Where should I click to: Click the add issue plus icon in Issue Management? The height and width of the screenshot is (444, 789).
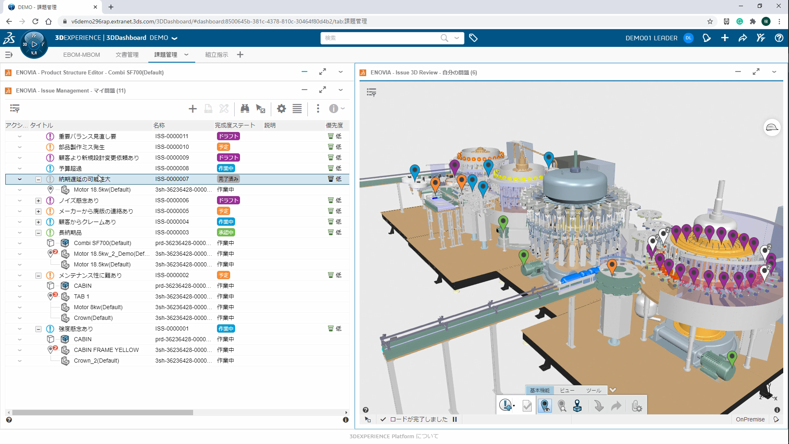[192, 109]
